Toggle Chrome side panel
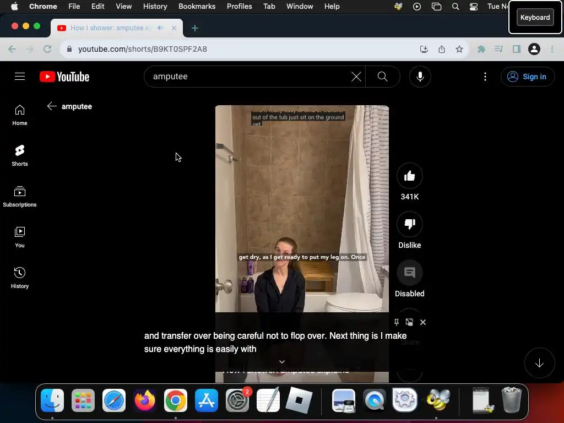 click(517, 49)
